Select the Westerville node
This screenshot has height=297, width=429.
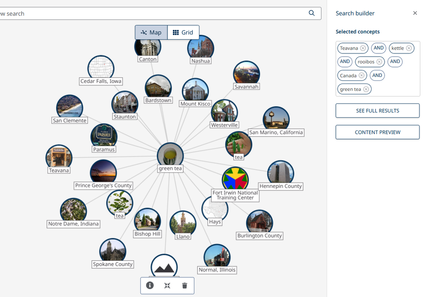pos(225,112)
